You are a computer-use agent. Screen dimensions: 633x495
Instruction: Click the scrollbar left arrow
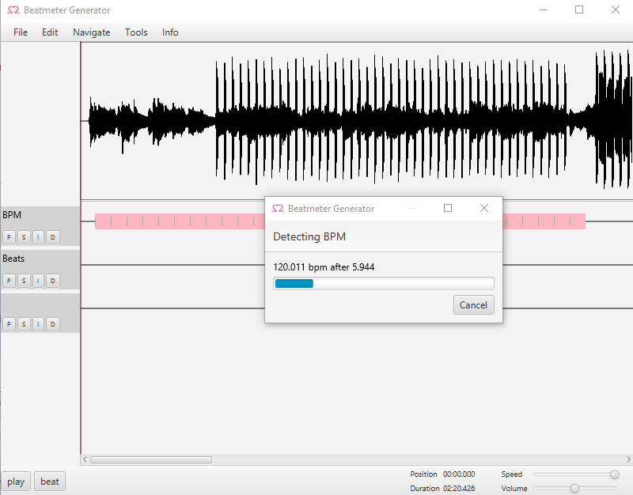[85, 460]
